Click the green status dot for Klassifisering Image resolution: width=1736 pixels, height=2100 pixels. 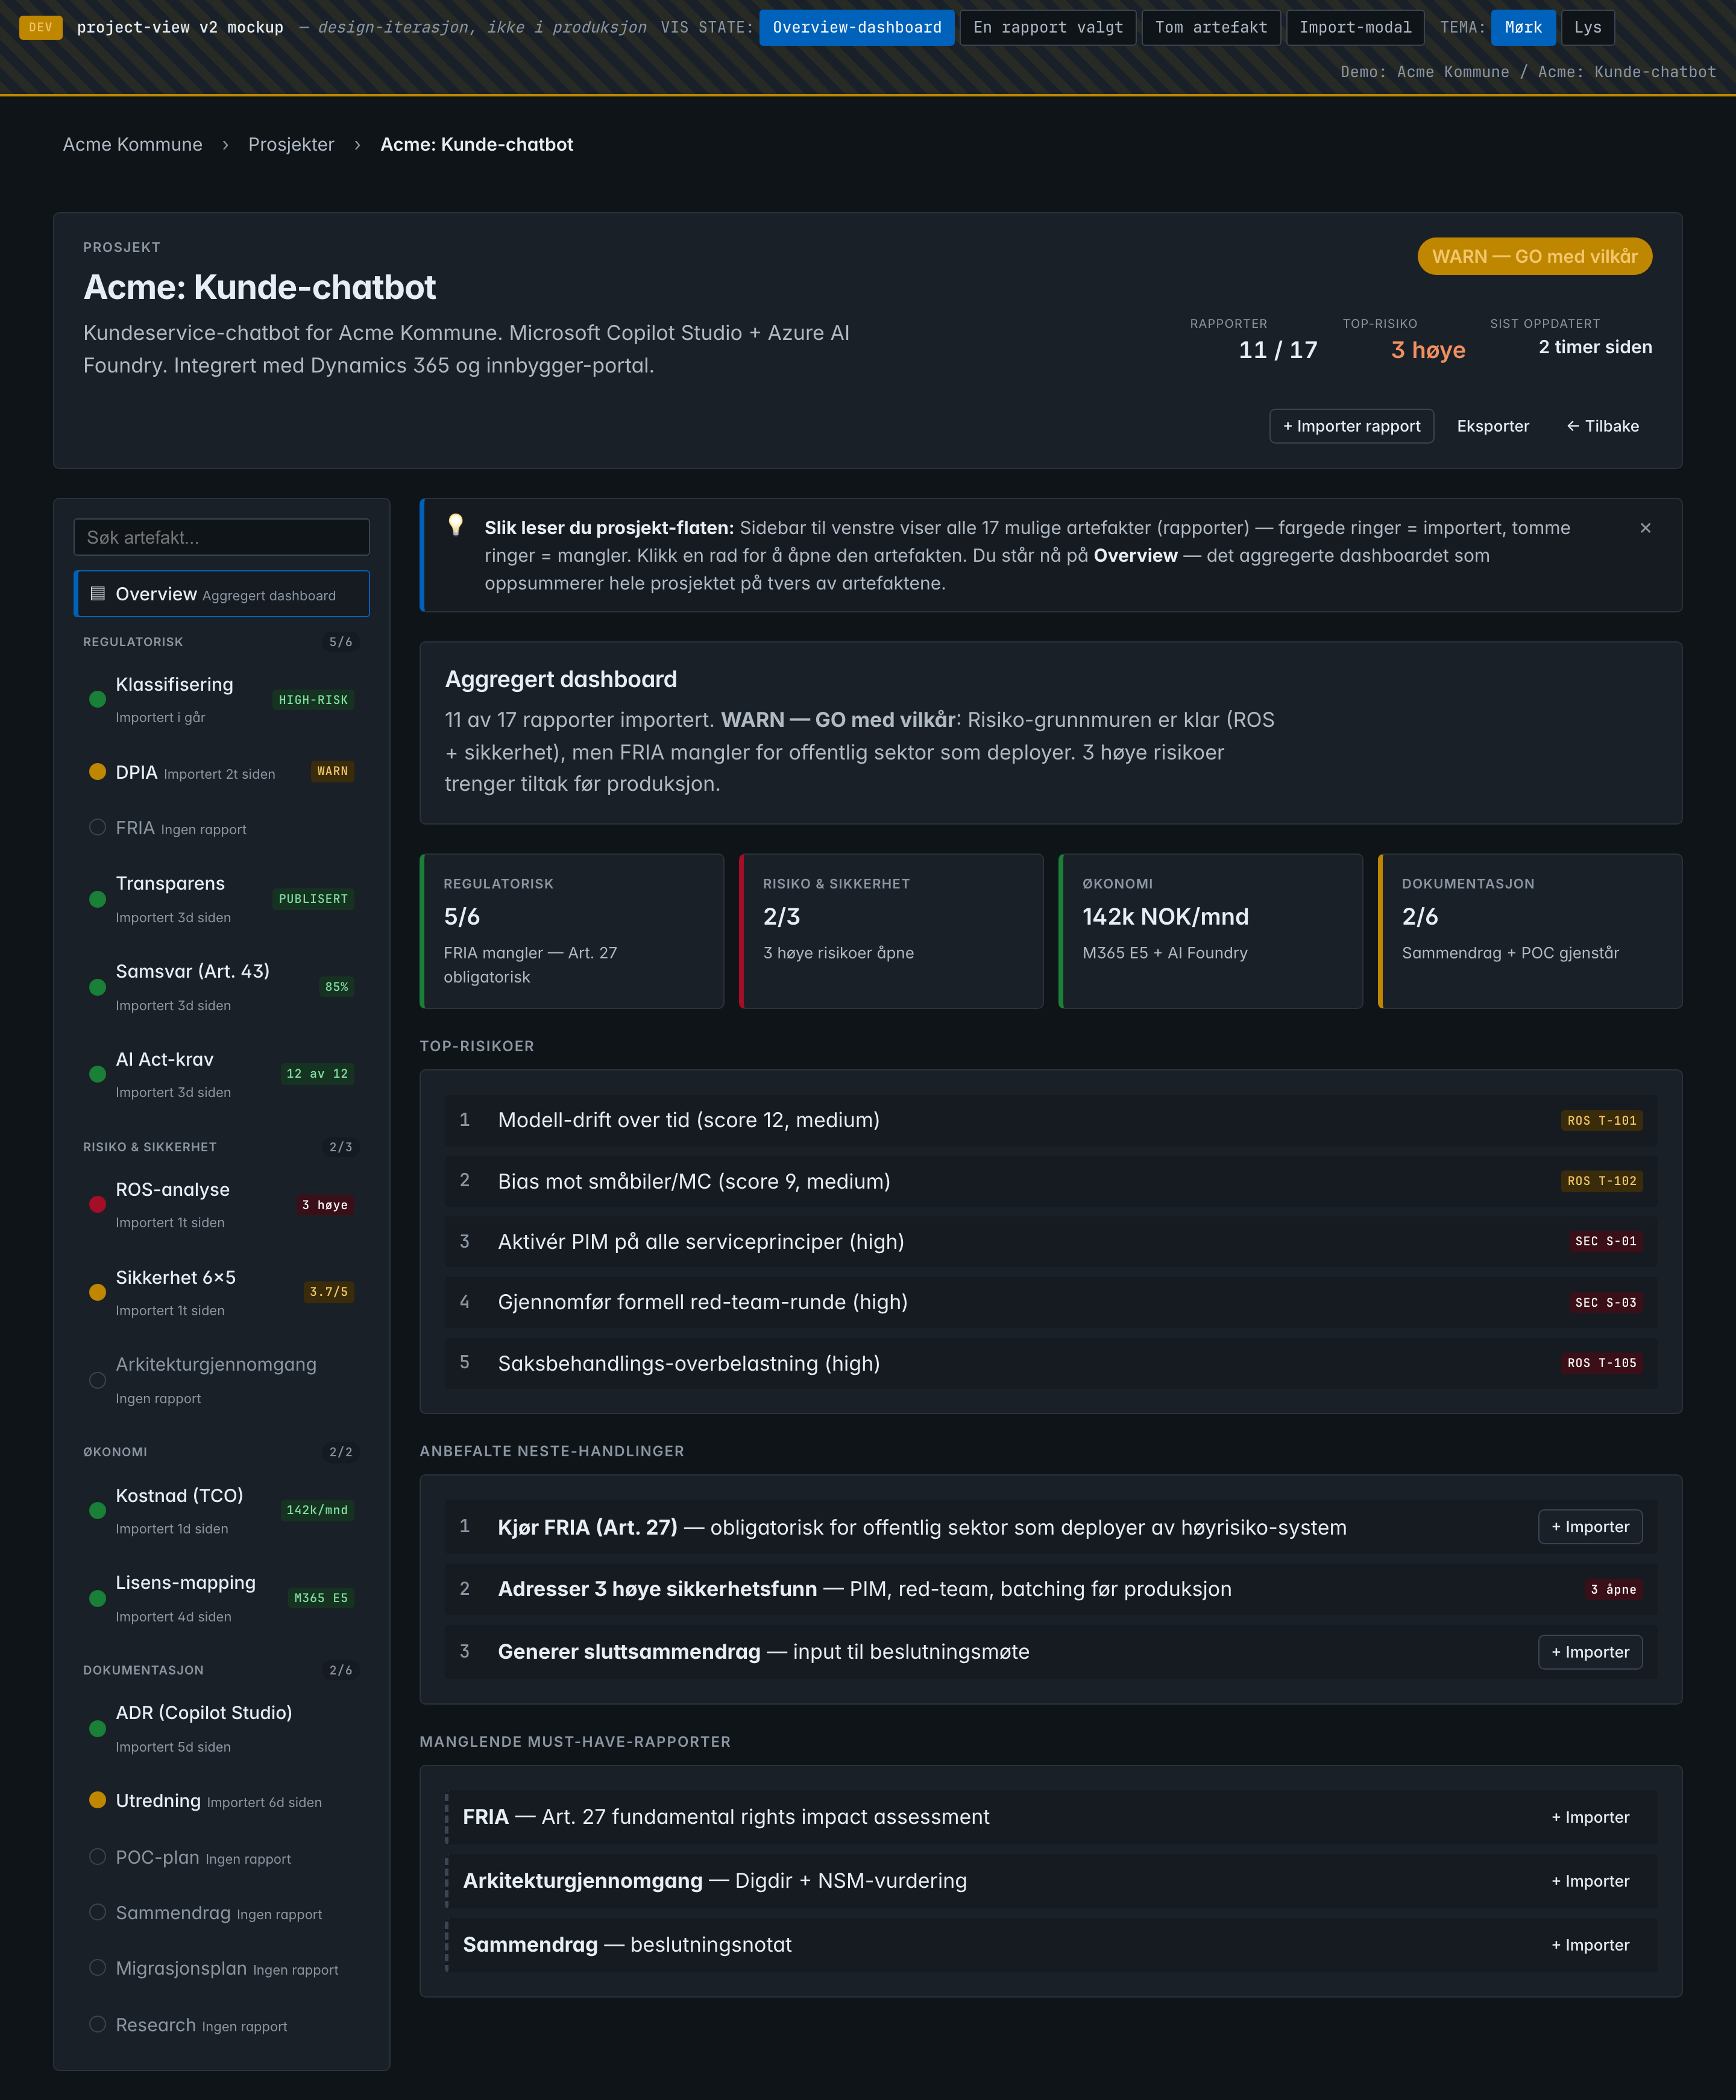point(97,700)
